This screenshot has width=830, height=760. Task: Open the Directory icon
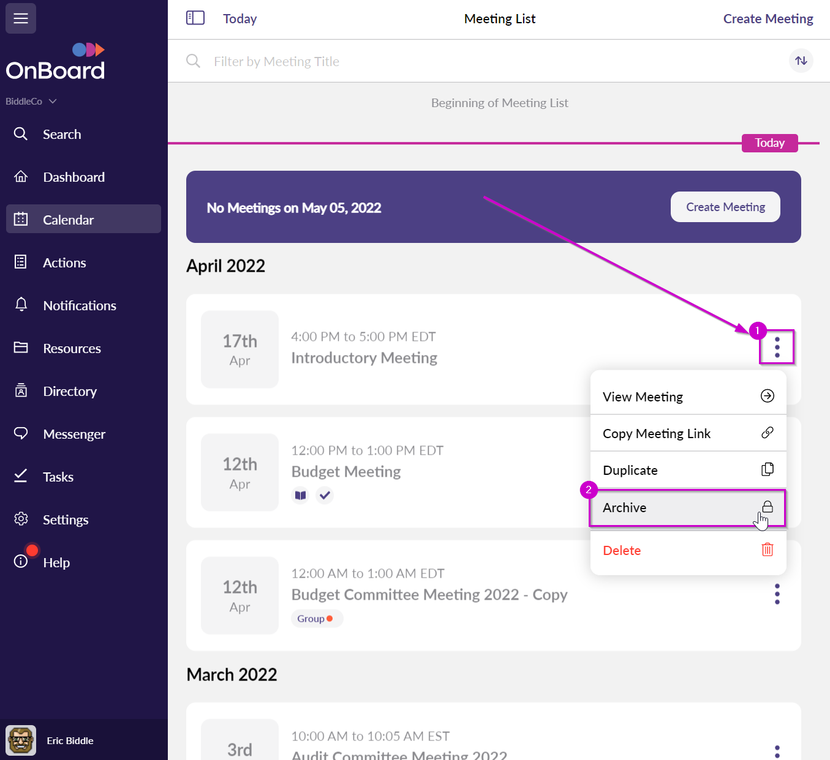click(x=21, y=390)
